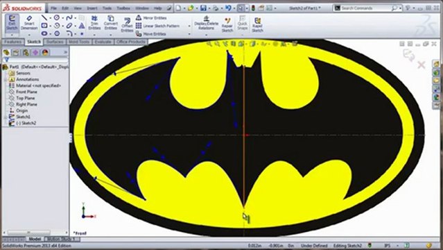Open the Insert menu
Viewport: 443px width, 250px height.
[92, 8]
